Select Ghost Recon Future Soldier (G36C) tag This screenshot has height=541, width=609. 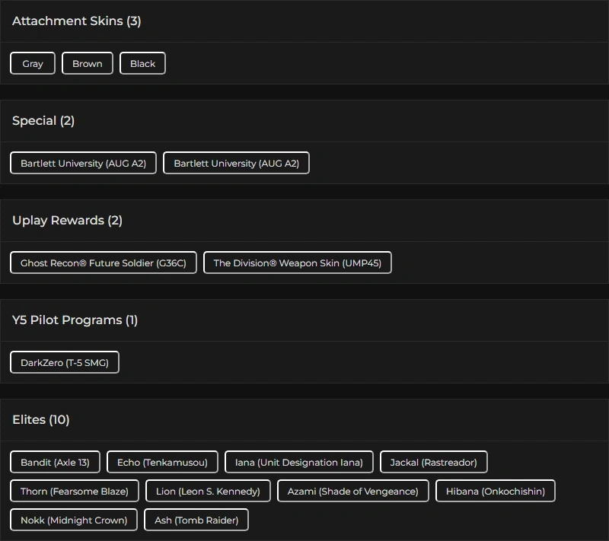pyautogui.click(x=104, y=263)
